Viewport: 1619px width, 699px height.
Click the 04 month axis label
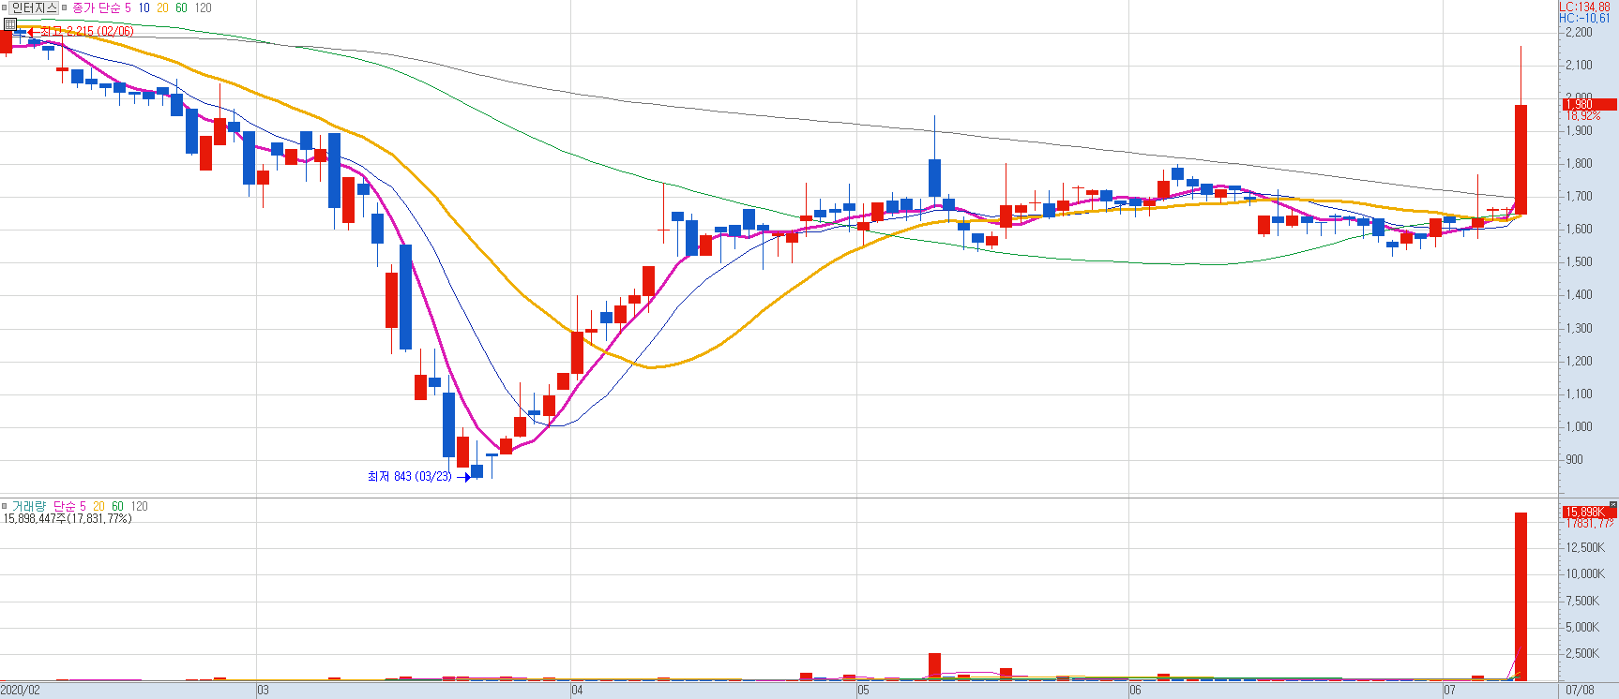pos(577,691)
